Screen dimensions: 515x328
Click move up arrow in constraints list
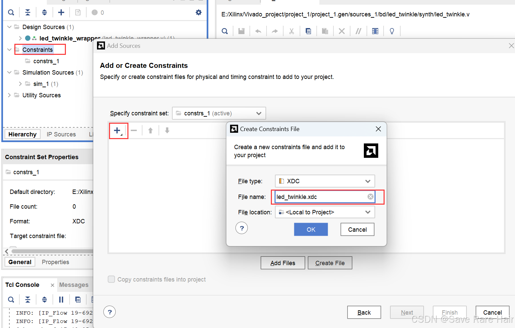point(150,130)
